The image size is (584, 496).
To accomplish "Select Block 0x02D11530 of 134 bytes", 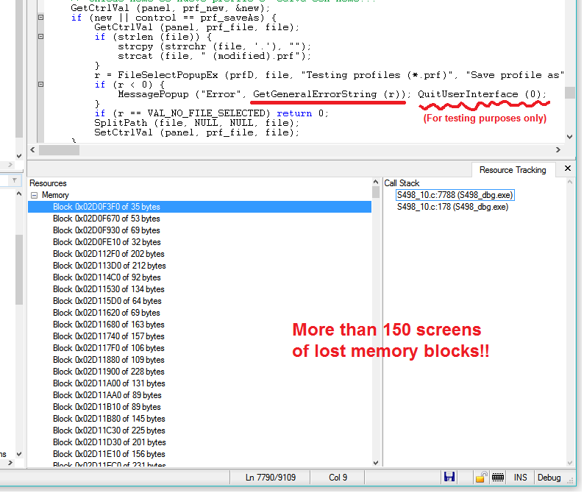I will coord(109,291).
